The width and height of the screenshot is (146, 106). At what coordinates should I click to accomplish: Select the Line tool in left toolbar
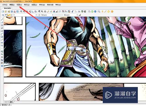(2, 20)
